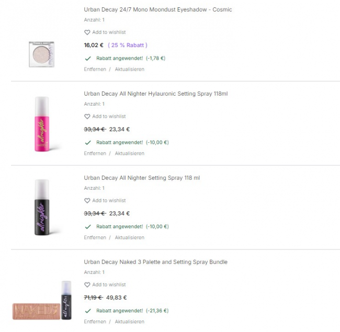Open Urban Decay 24/7 Mono Moondust Eyeshadow title
Screen dimensions: 340x332
coord(157,9)
